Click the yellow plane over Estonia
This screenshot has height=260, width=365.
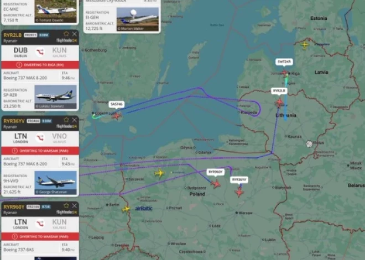305,44
